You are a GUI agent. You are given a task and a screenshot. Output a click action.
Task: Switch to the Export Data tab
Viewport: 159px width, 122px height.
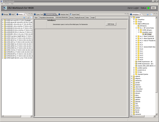pos(75,15)
